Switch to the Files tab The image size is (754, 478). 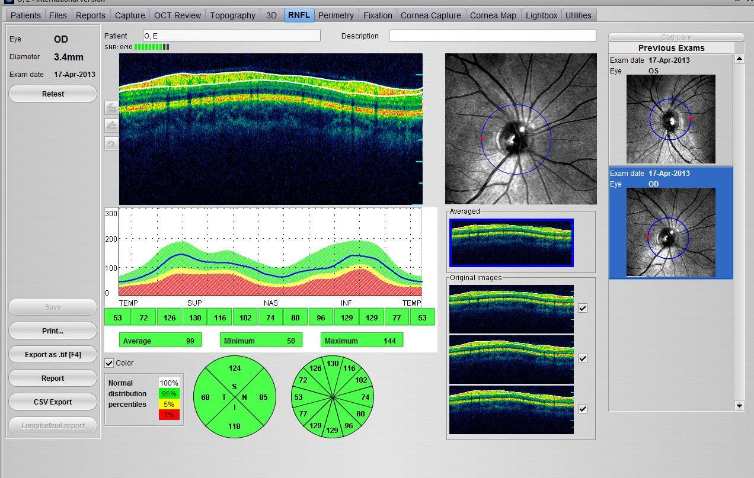pyautogui.click(x=58, y=15)
